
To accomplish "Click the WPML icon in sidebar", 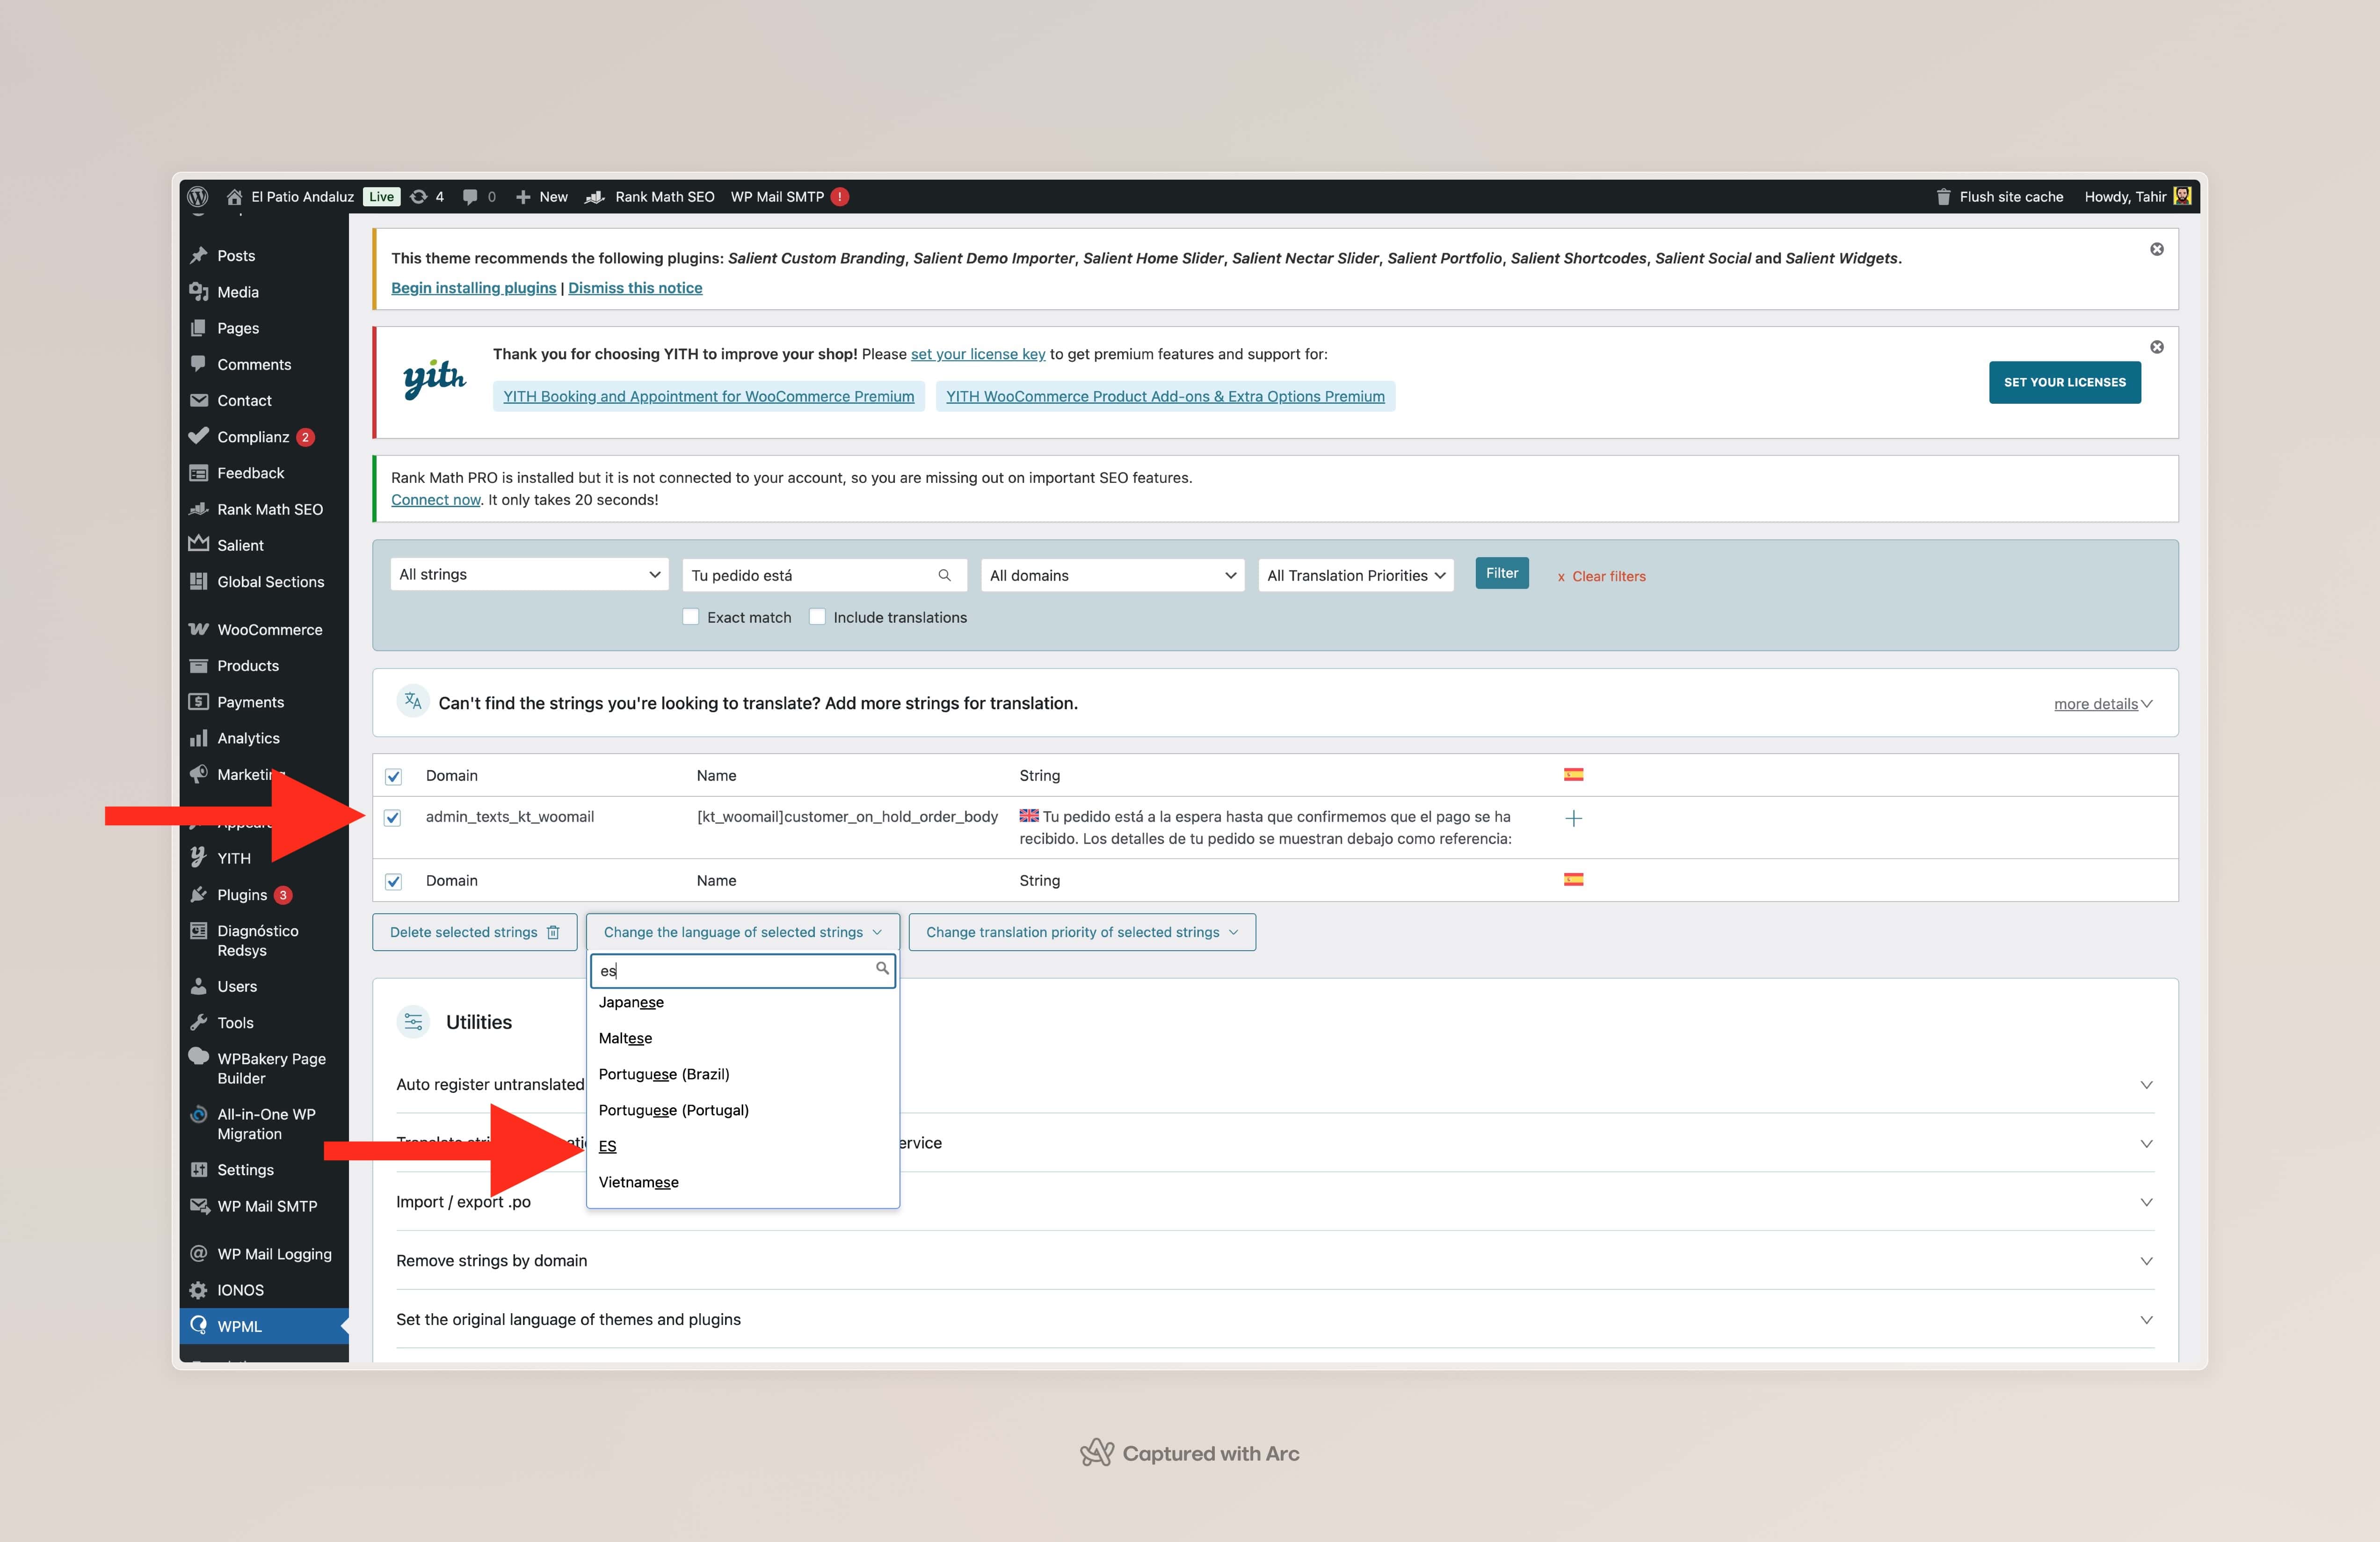I will pos(199,1325).
